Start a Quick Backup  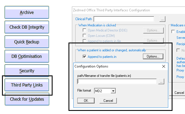[x=27, y=42]
